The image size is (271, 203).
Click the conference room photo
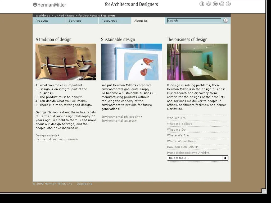tap(197, 62)
